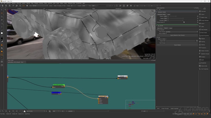Switch to the UV view tab
This screenshot has height=118, width=211.
(44, 8)
